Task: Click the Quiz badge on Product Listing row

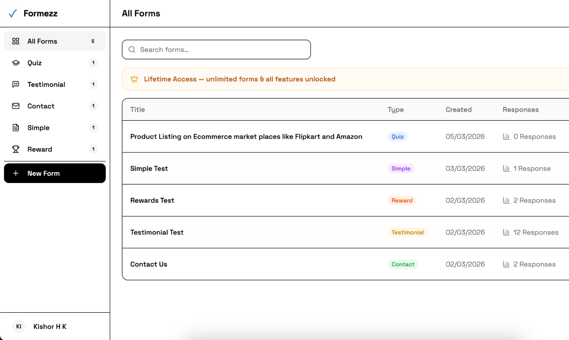Action: tap(397, 136)
